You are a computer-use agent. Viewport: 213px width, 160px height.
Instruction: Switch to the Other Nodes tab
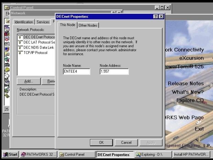[x=88, y=25]
